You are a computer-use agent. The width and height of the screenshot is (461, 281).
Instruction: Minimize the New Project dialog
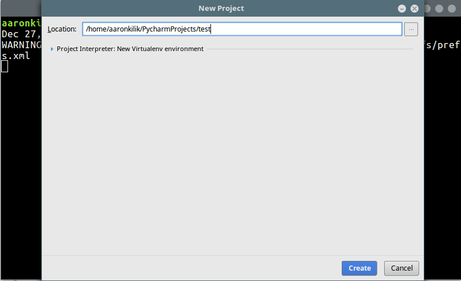[x=402, y=9]
